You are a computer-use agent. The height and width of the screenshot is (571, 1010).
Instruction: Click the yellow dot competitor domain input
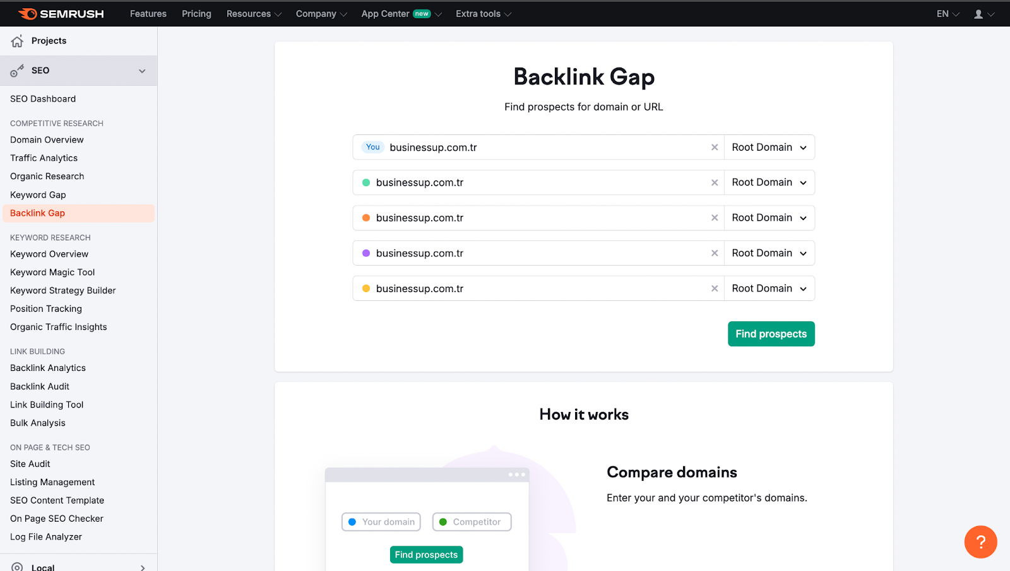click(540, 288)
